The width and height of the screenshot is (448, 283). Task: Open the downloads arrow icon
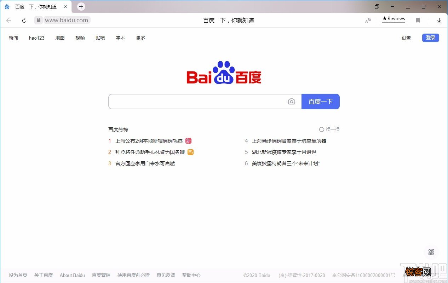(x=439, y=21)
